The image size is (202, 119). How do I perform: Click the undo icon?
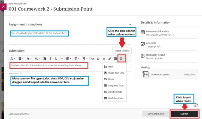tap(92, 59)
